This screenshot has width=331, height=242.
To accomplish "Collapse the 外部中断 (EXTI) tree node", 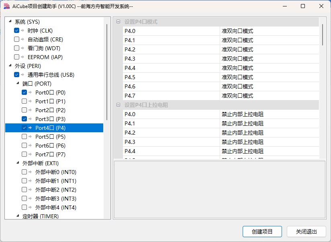I will click(18, 162).
